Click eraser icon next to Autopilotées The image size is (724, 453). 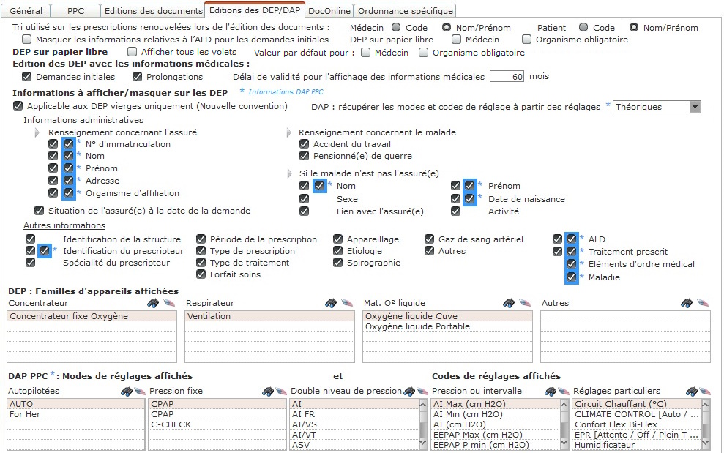(140, 392)
